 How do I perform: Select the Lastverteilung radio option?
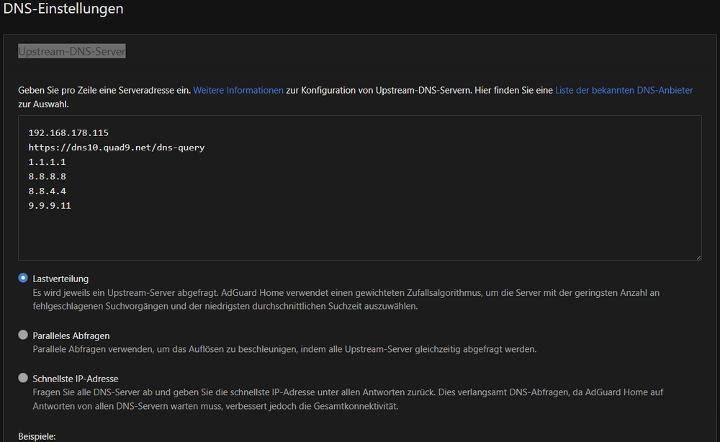tap(23, 278)
